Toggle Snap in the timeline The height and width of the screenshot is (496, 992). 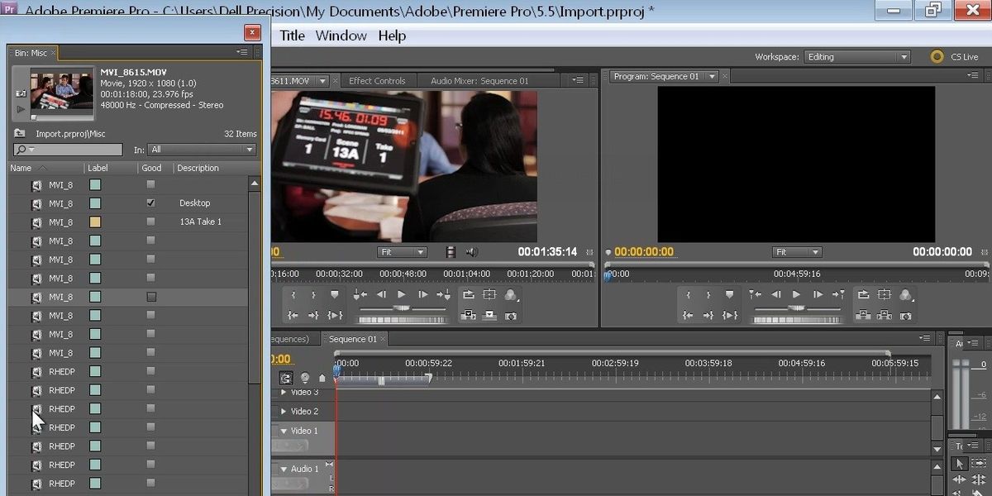[285, 377]
